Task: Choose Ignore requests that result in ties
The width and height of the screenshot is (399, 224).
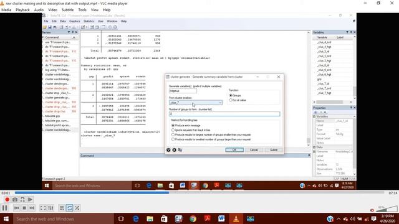Action: tap(173, 130)
